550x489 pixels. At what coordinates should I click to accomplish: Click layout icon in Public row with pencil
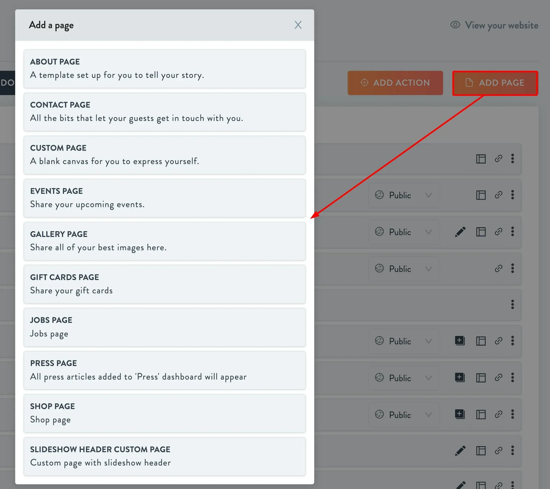(x=481, y=232)
